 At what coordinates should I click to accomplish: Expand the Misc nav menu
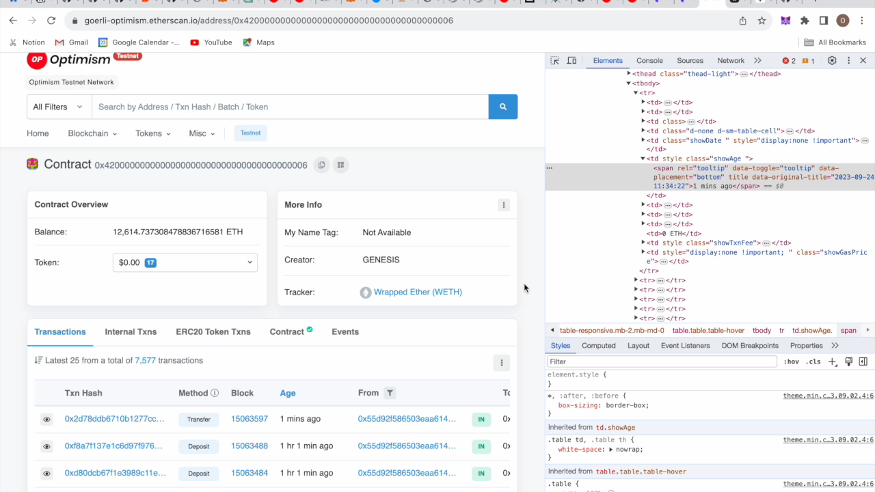[202, 133]
